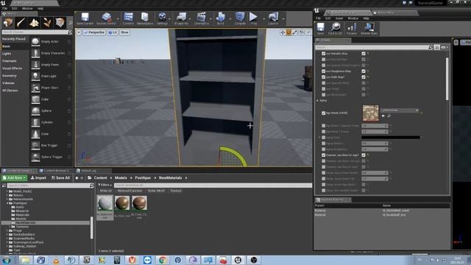Click the black Aging Color swatch
This screenshot has height=265, width=471.
[x=391, y=138]
